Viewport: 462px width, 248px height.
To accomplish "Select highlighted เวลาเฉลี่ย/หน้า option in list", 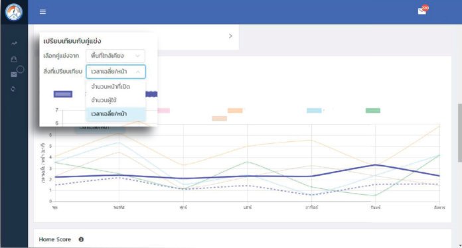I will 116,114.
